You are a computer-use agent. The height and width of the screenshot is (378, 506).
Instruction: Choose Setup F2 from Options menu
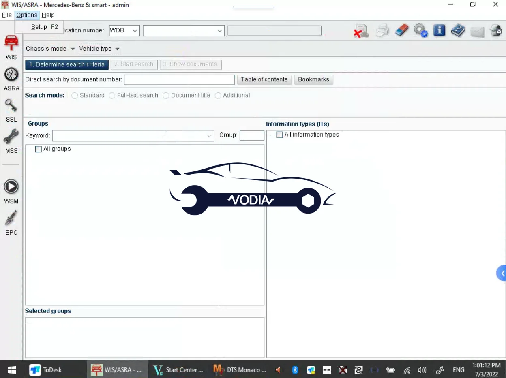click(44, 27)
